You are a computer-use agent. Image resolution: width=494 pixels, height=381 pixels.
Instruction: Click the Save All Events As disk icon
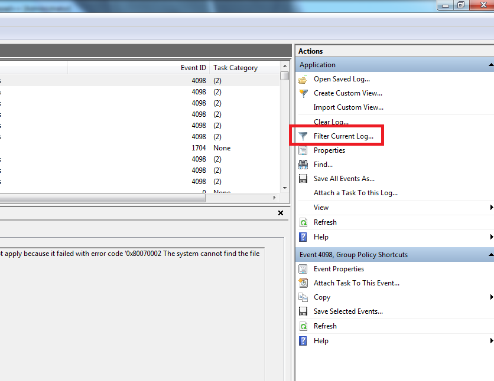(303, 179)
